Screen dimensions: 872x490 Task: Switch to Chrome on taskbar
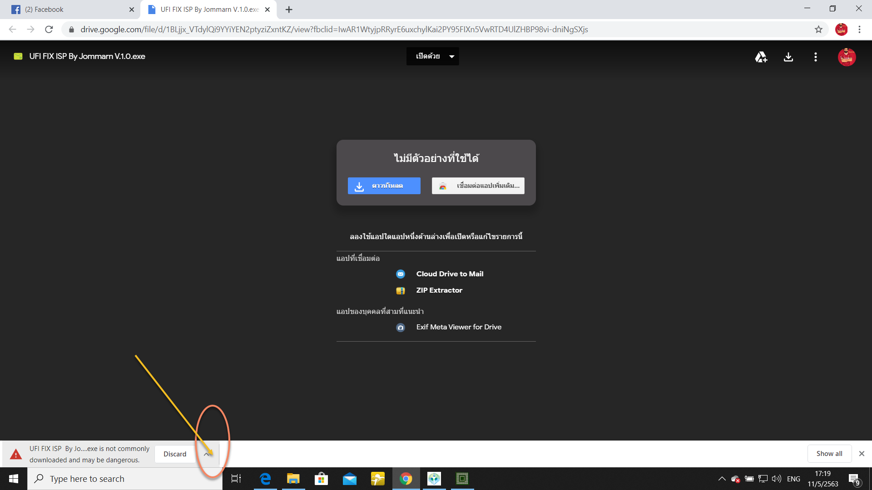tap(406, 479)
